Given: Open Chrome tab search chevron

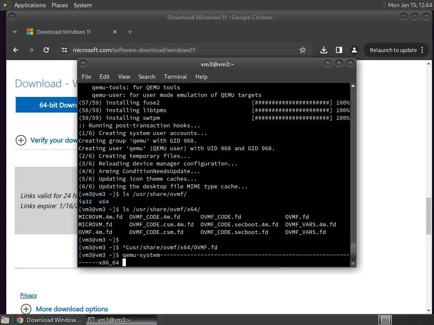Looking at the screenshot, I should (x=15, y=32).
